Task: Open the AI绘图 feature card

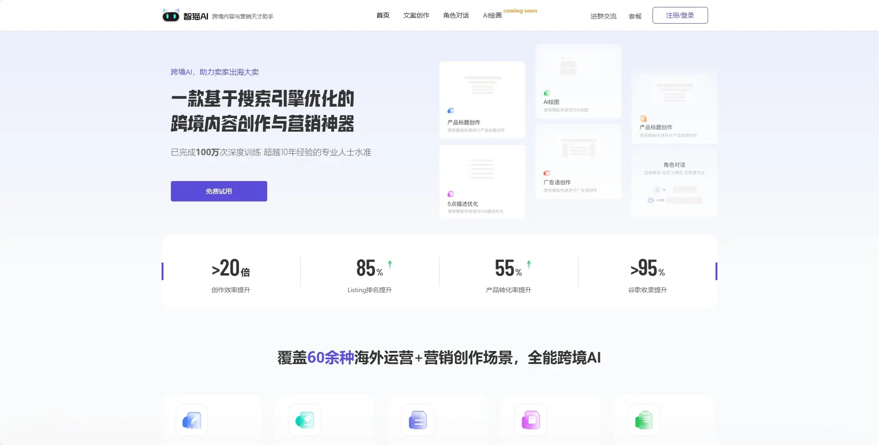Action: pyautogui.click(x=578, y=81)
